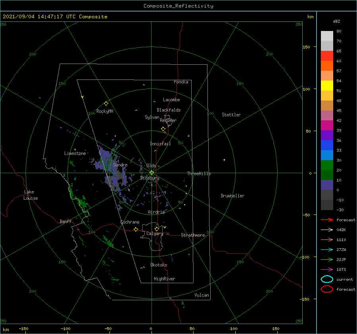Select the orange 111V arrow legend icon
Screen dimensions: 357x334
coord(327,239)
